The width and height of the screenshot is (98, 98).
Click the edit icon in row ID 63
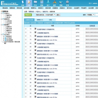click(35, 64)
